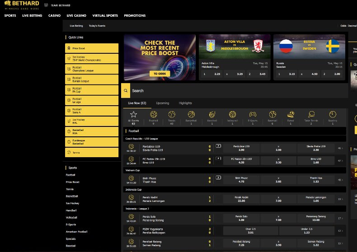Filter live events by Bowling icon
The height and width of the screenshot is (252, 357).
tap(333, 114)
